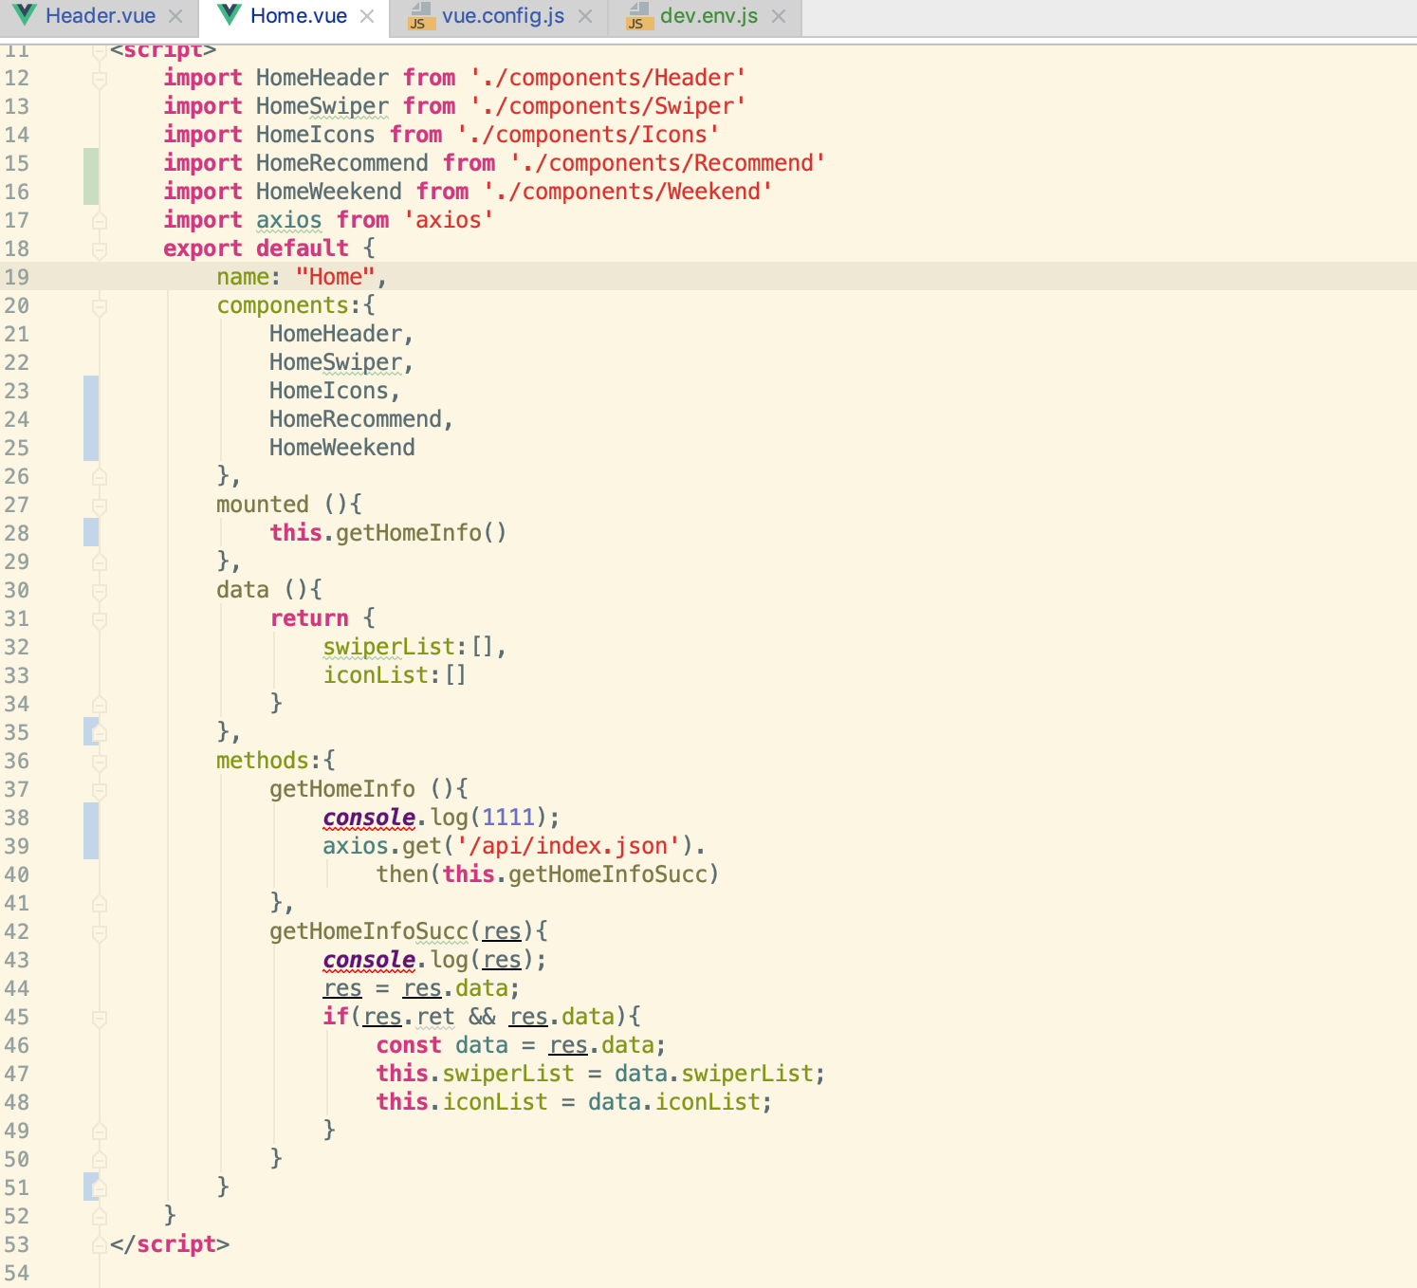
Task: Collapse the return block fold at line 31
Action: pyautogui.click(x=100, y=619)
